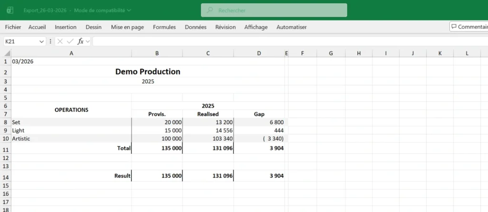Click the formula bar input field

pos(286,41)
